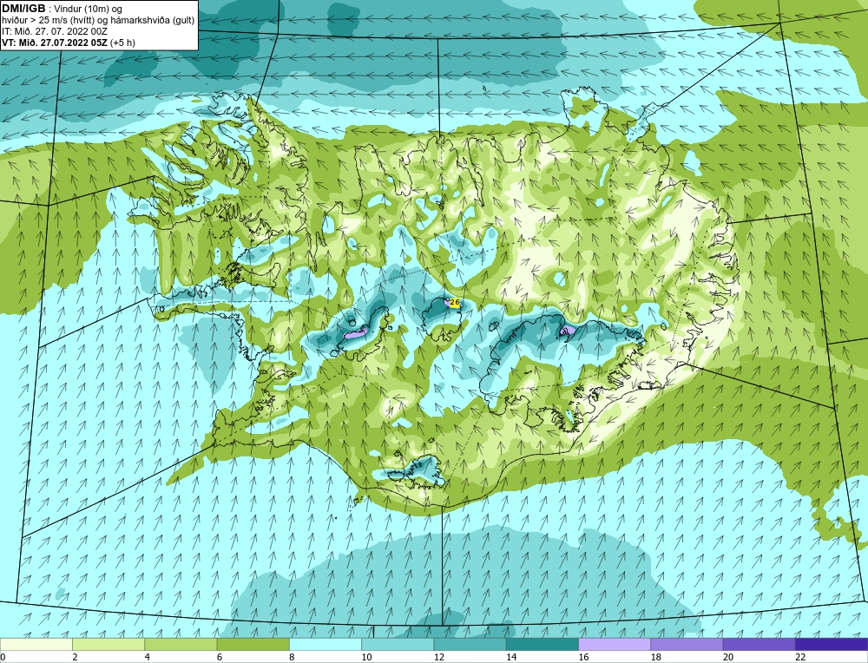Click the 6–8 m/s dark green swatch

coord(253,645)
